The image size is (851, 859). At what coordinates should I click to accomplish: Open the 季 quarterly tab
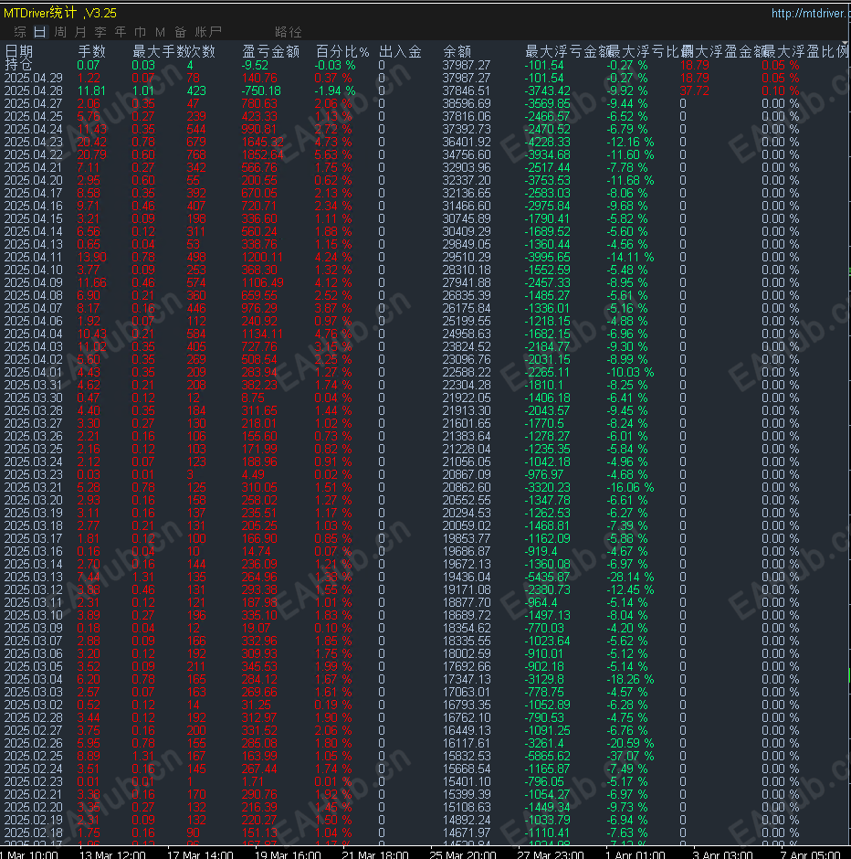[100, 32]
